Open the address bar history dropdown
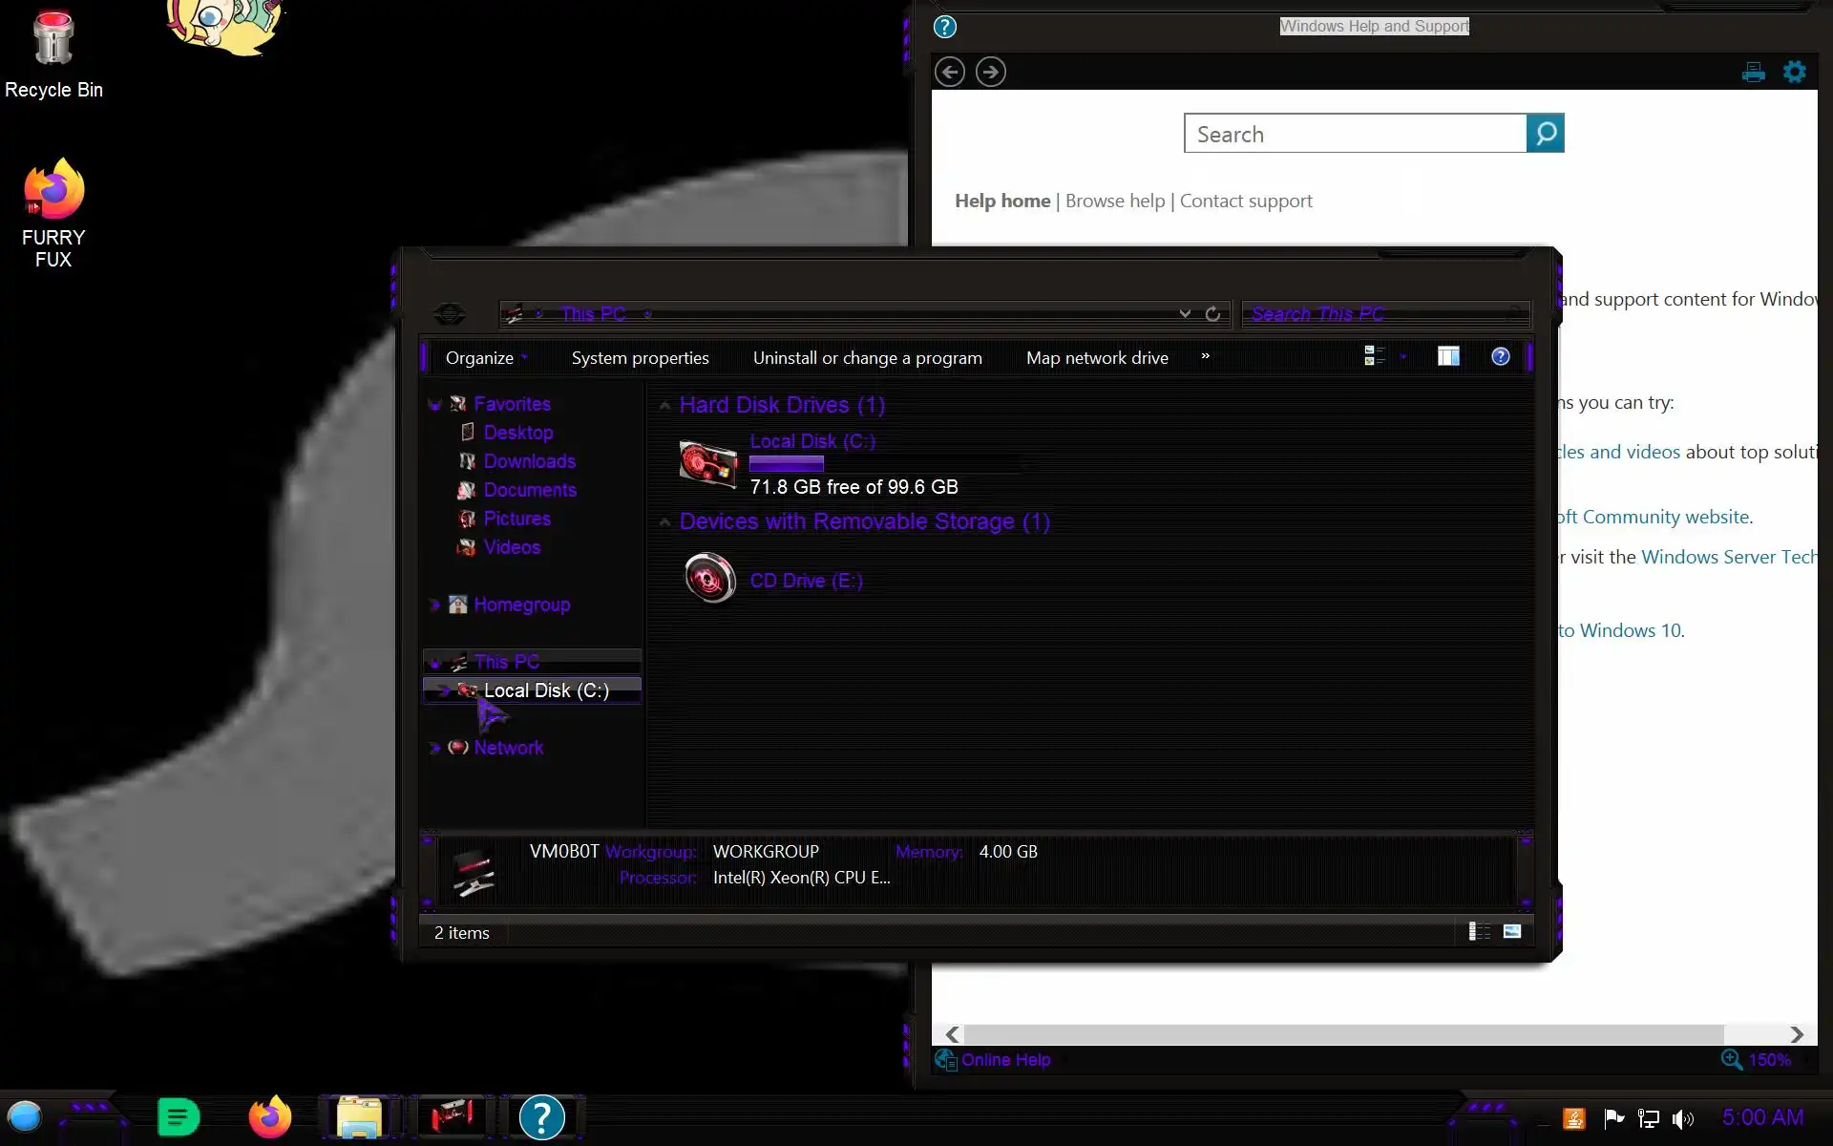1833x1146 pixels. (x=1185, y=314)
